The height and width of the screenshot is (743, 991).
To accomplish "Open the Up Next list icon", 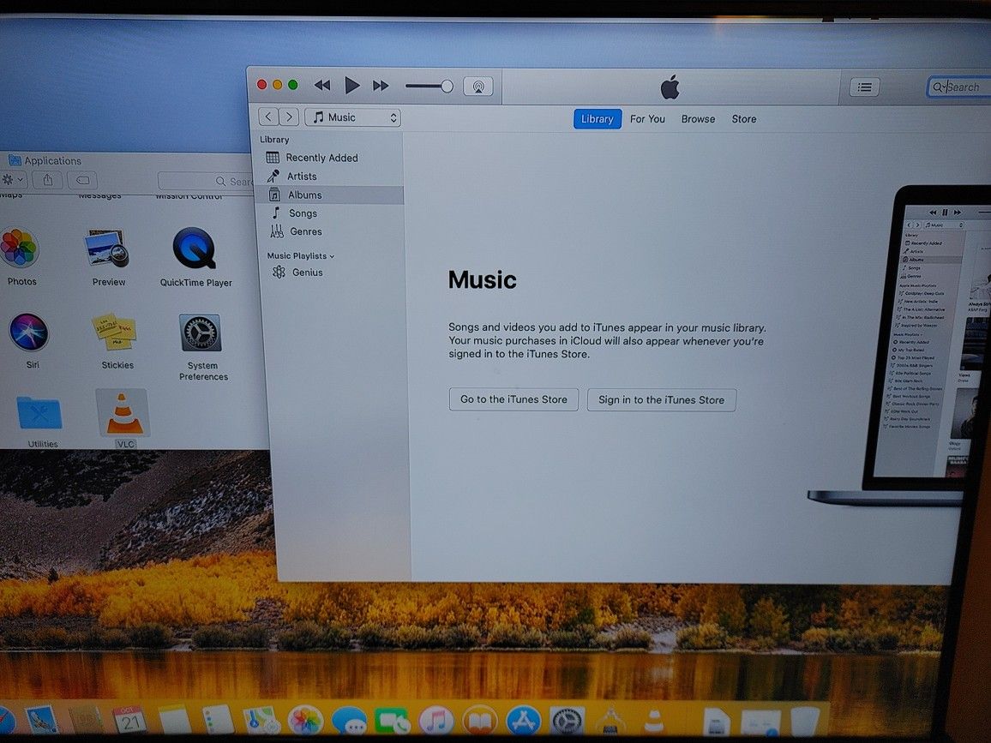I will (x=865, y=87).
